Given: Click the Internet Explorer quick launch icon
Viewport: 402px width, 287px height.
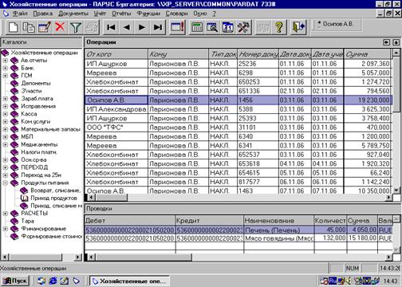Looking at the screenshot, I should point(53,281).
